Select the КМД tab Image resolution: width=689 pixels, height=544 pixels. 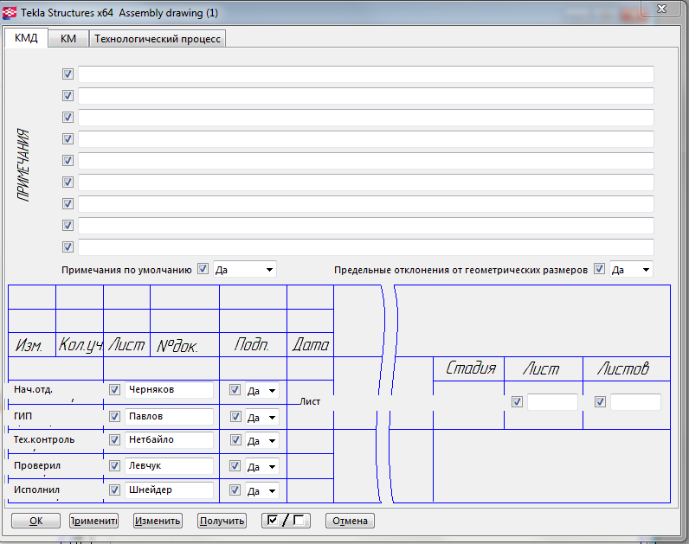(x=27, y=39)
